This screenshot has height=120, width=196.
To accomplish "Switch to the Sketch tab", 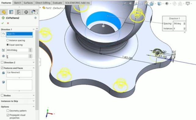I will (x=17, y=3).
